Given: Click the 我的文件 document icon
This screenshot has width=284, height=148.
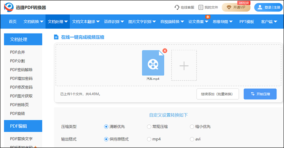Looking at the screenshot, I should [201, 8].
